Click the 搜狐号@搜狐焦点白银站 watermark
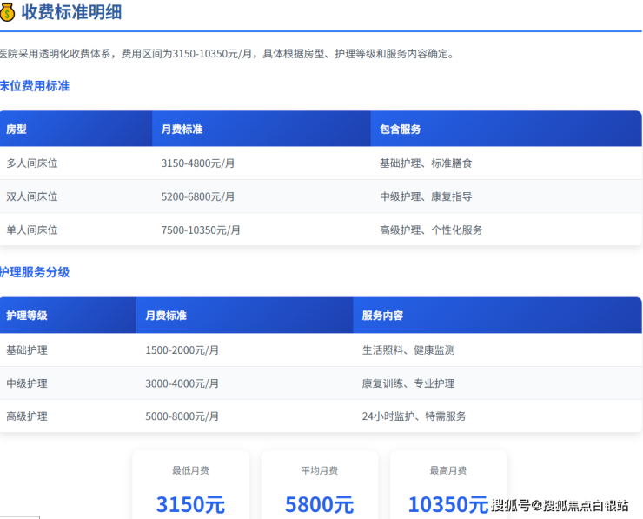The image size is (643, 519). tap(560, 506)
